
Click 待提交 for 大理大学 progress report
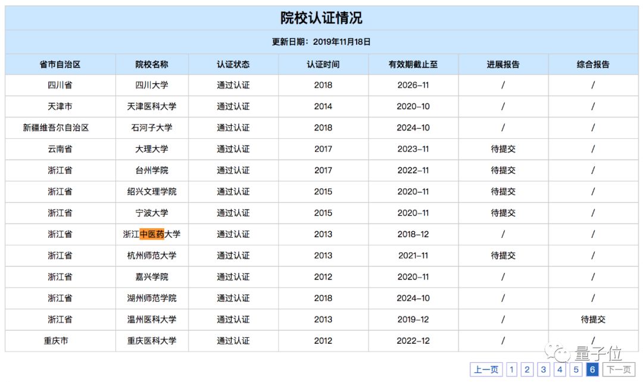[x=503, y=149]
